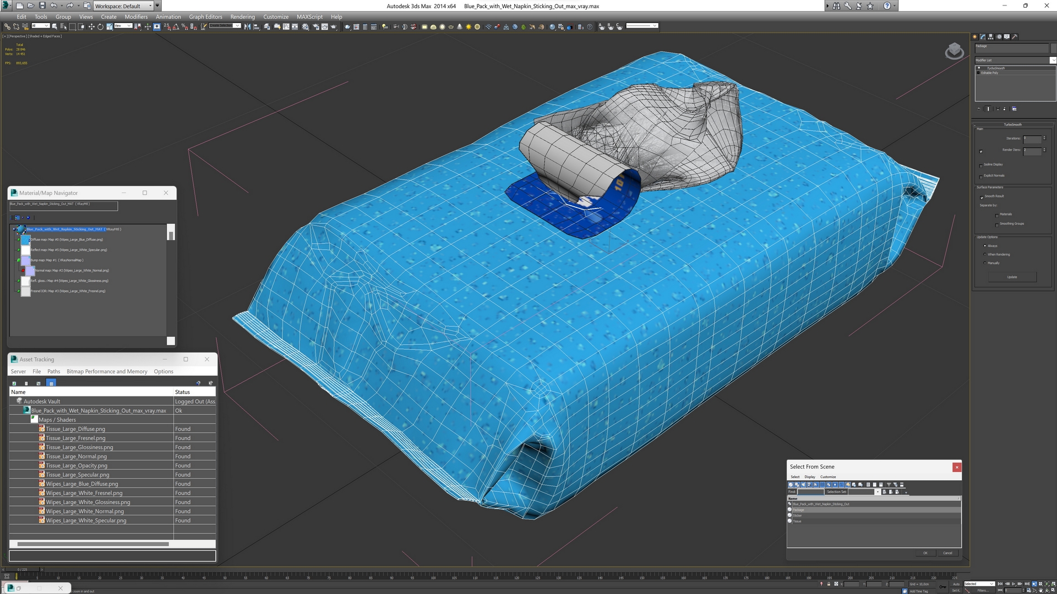Viewport: 1057px width, 594px height.
Task: Open the Display tab in command panel
Action: 1007,37
